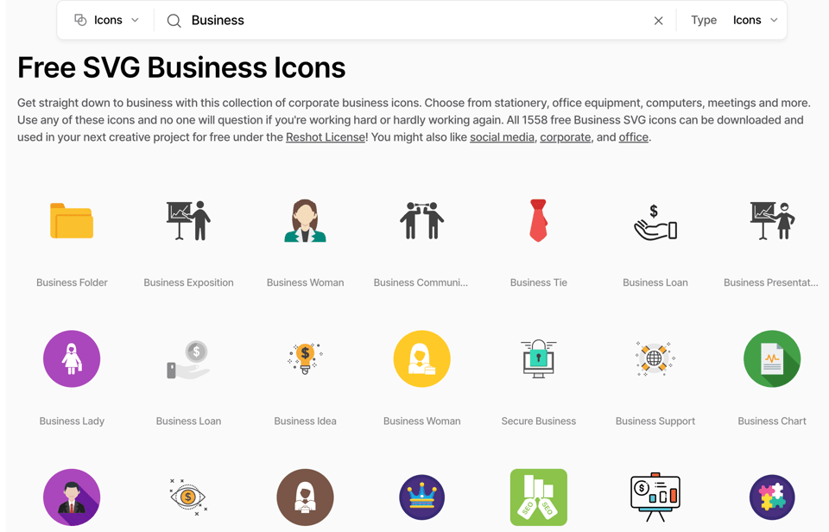The height and width of the screenshot is (532, 829).
Task: Open the yellow Business Folder icon
Action: pos(72,221)
